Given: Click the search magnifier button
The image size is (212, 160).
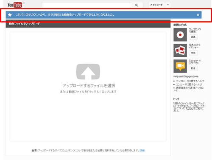Looking at the screenshot, I should [137, 5].
